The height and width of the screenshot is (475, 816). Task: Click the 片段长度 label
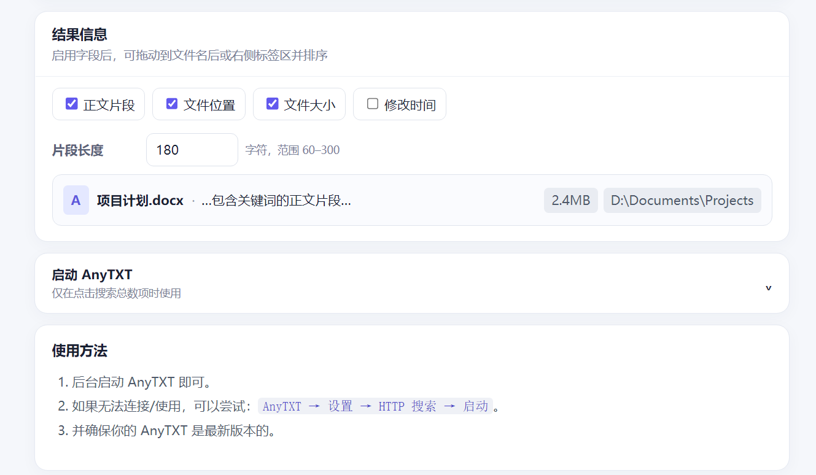[78, 150]
